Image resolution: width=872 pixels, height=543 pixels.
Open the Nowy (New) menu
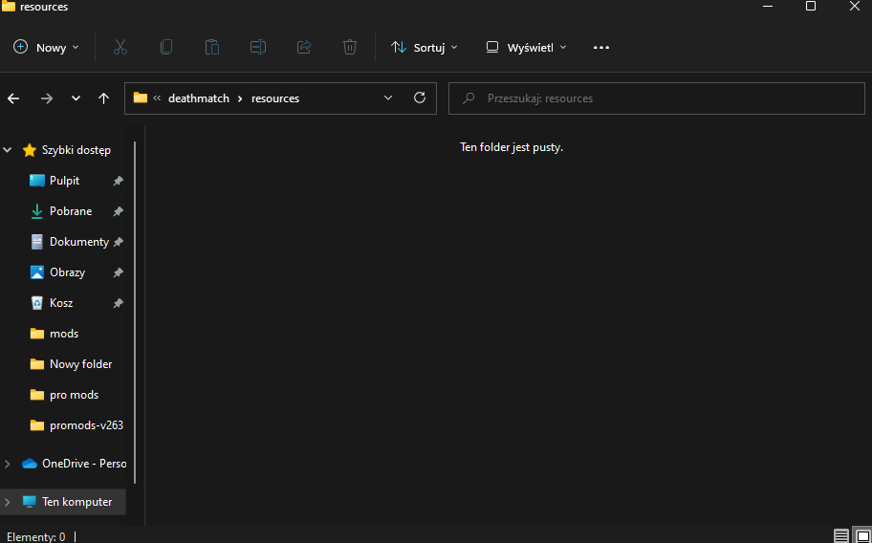tap(46, 47)
